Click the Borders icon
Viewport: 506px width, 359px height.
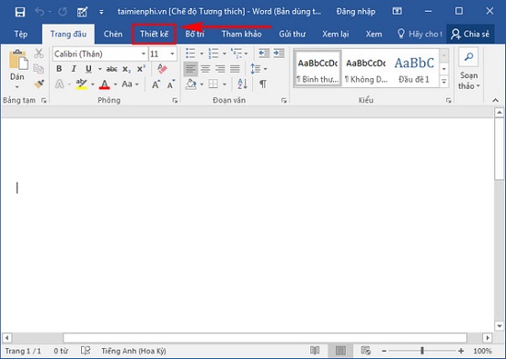tap(213, 84)
